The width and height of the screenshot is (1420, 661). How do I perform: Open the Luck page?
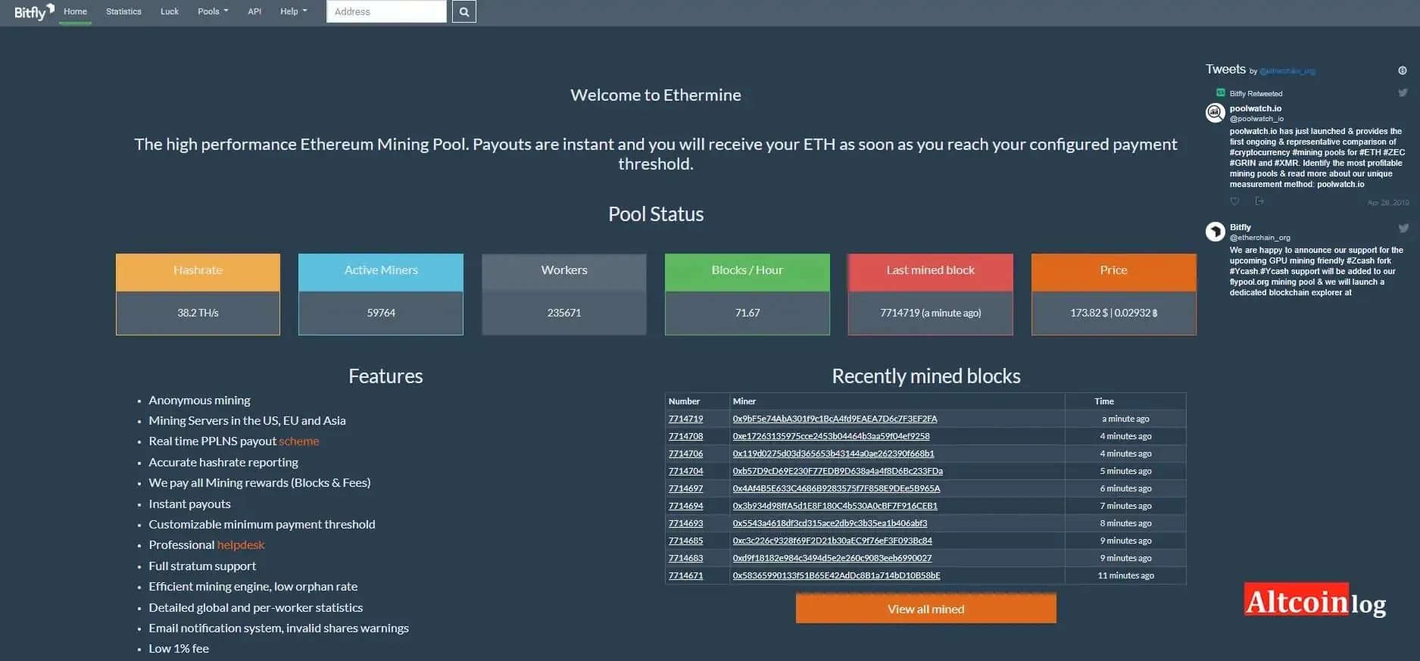(170, 11)
